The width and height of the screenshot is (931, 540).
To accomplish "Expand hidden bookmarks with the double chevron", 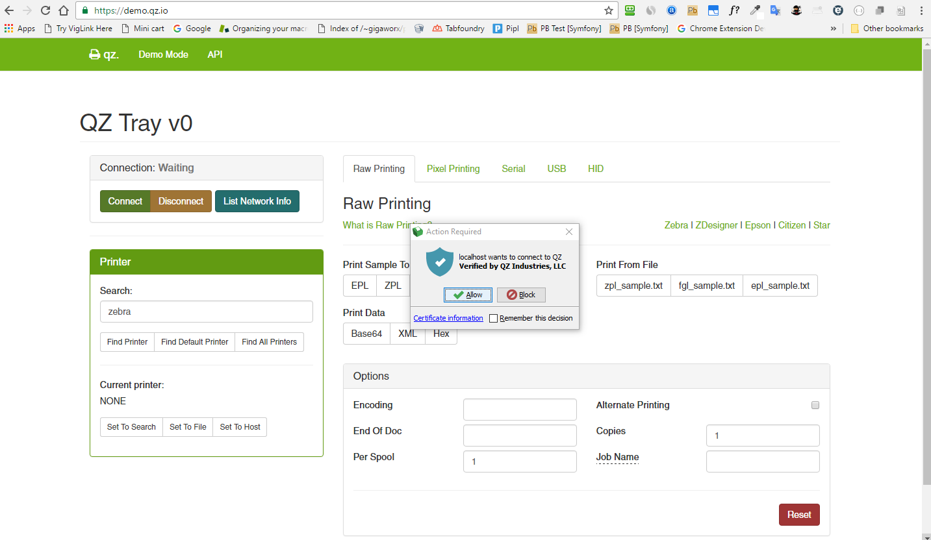I will coord(834,29).
